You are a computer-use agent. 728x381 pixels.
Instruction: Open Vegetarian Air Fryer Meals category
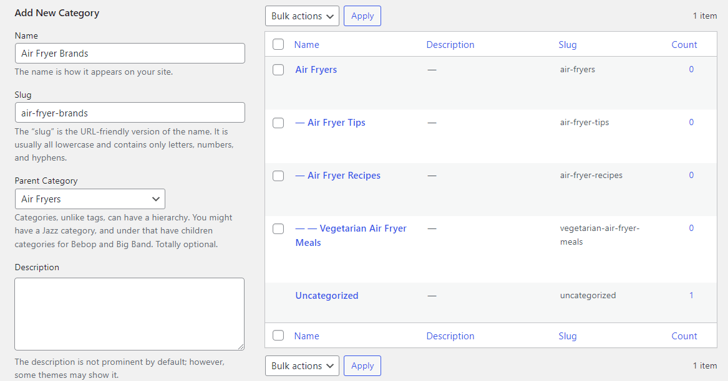coord(351,235)
